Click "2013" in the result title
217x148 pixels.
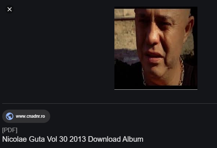(77, 139)
